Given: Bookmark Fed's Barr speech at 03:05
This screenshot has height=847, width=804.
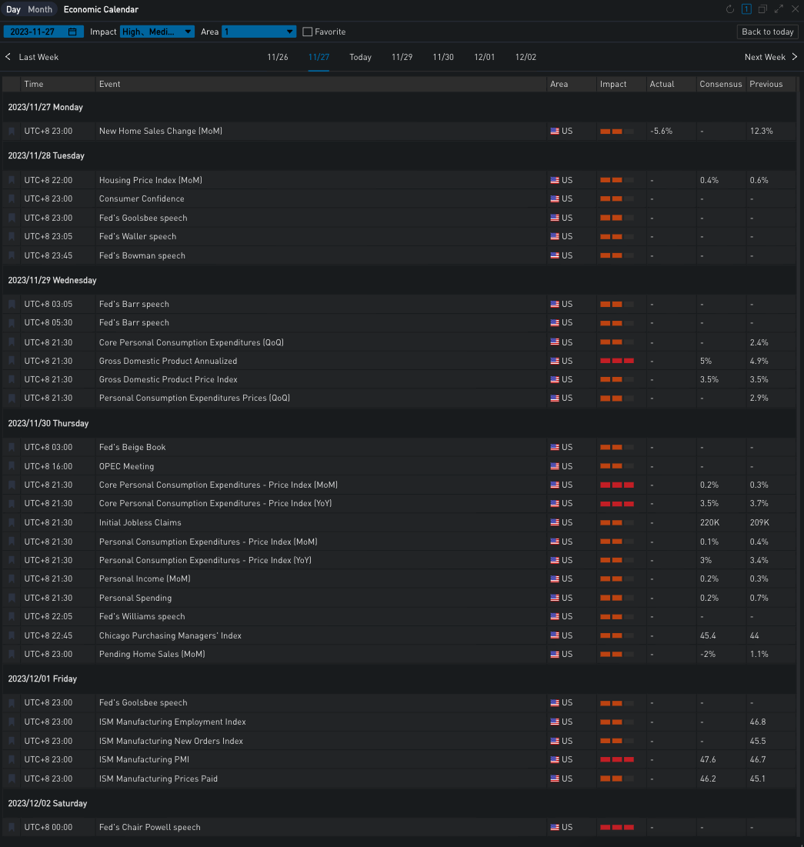Looking at the screenshot, I should tap(12, 304).
